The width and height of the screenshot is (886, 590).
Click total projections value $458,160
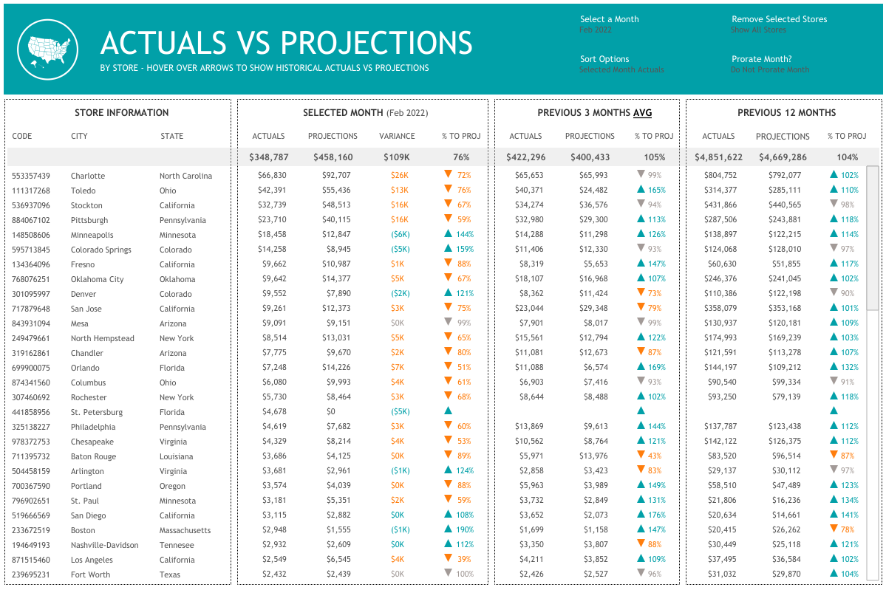point(333,157)
